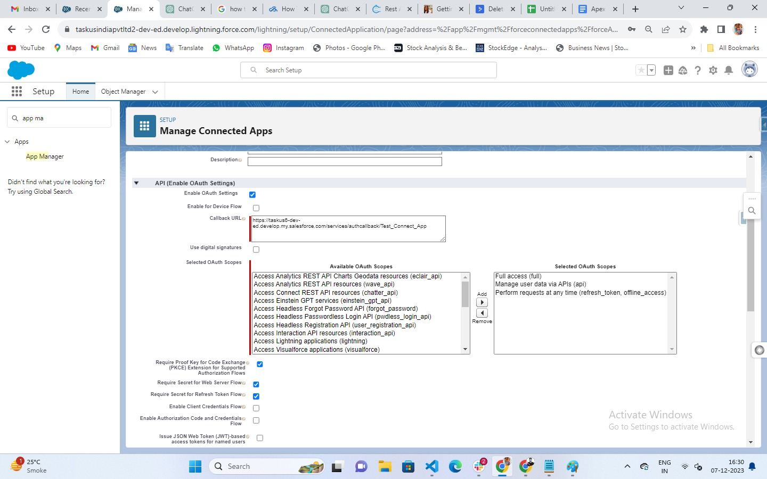The image size is (767, 479).
Task: Click the Description input field
Action: click(345, 161)
